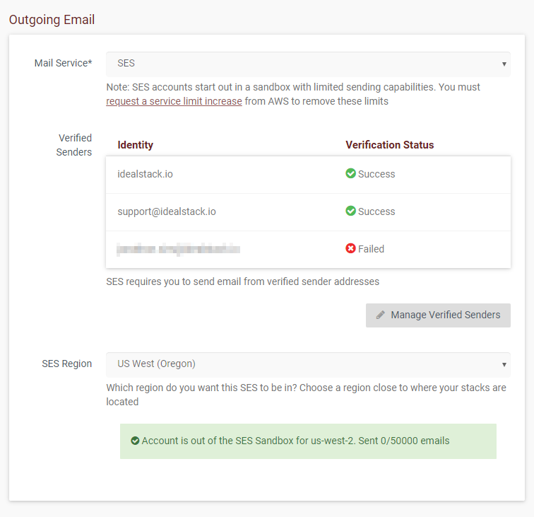Image resolution: width=534 pixels, height=517 pixels.
Task: Expand the SES Region dropdown
Action: [x=308, y=364]
